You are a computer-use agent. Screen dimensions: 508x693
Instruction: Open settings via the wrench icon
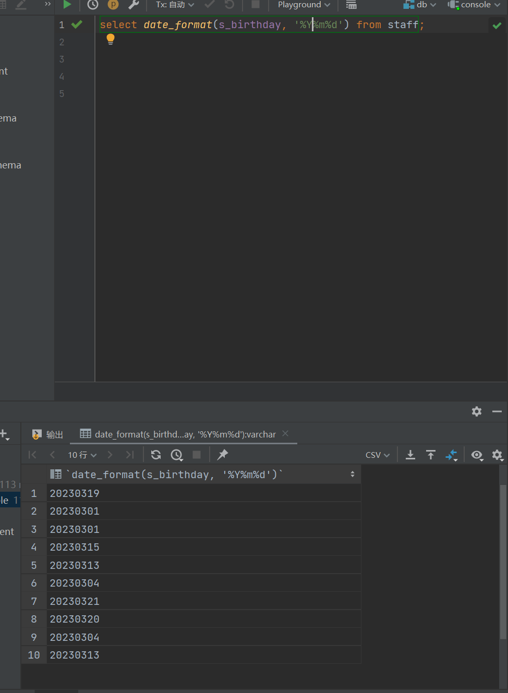click(134, 5)
